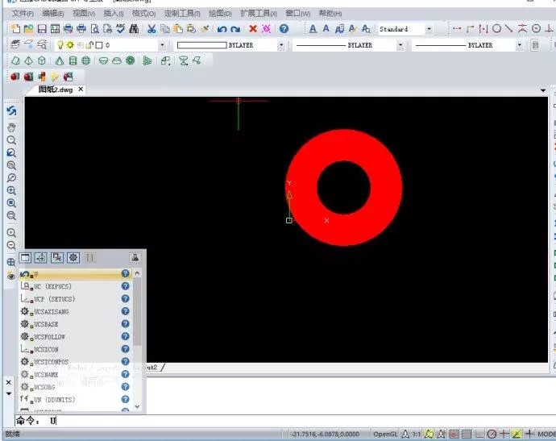Open the Layer Manager icon
Image resolution: width=556 pixels, height=441 pixels.
click(x=15, y=44)
